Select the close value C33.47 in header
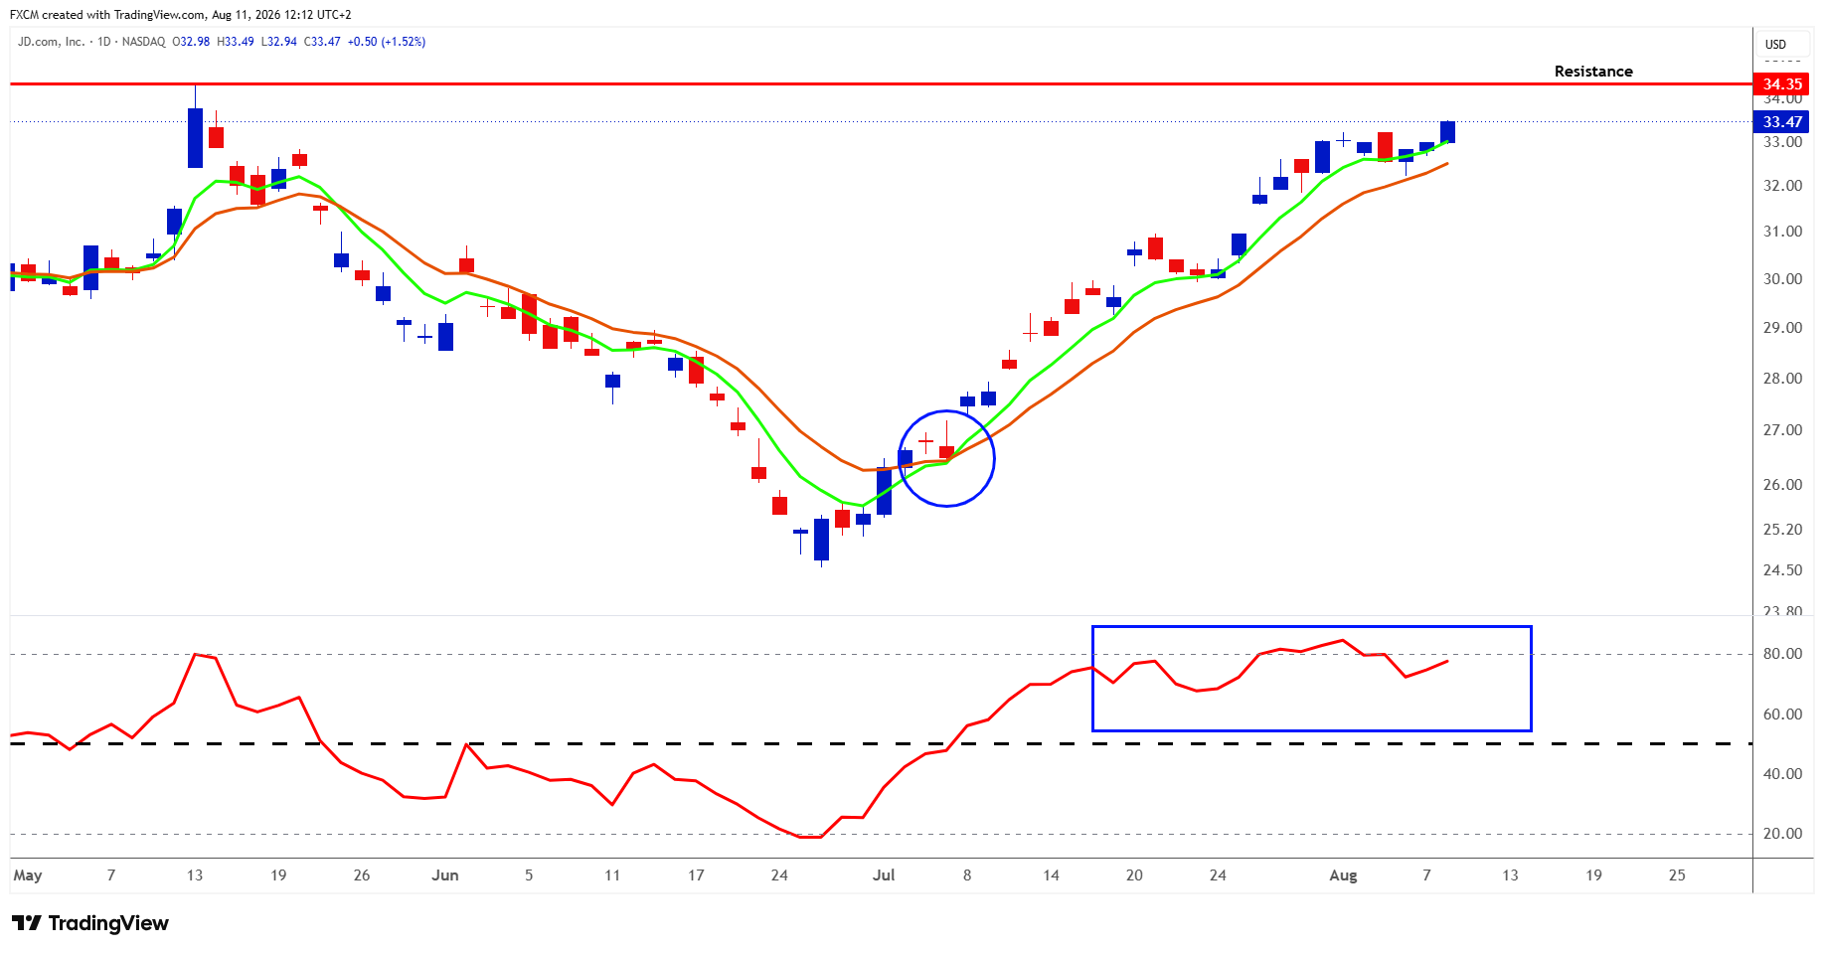This screenshot has height=953, width=1824. click(322, 42)
